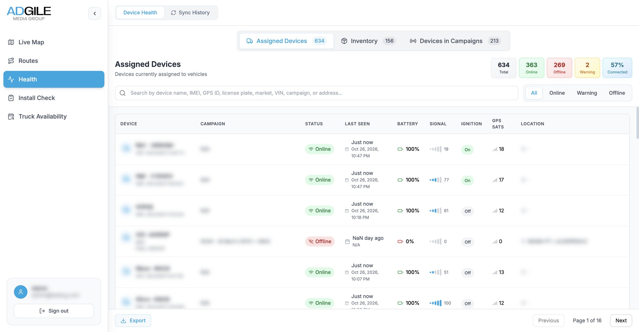This screenshot has width=639, height=332.
Task: Click the calendar icon beside NaN day ago
Action: point(347,241)
